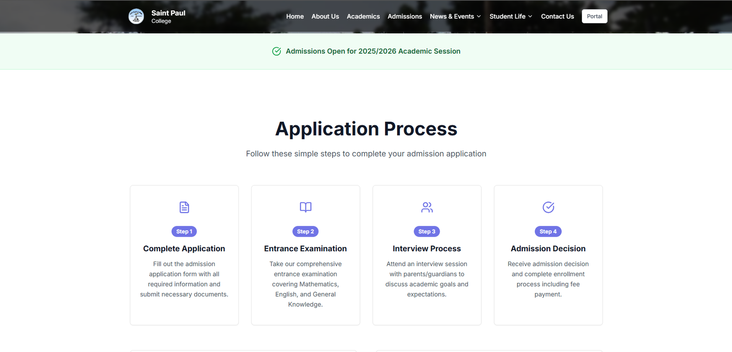
Task: Select the Step 3 badge label
Action: (x=427, y=232)
